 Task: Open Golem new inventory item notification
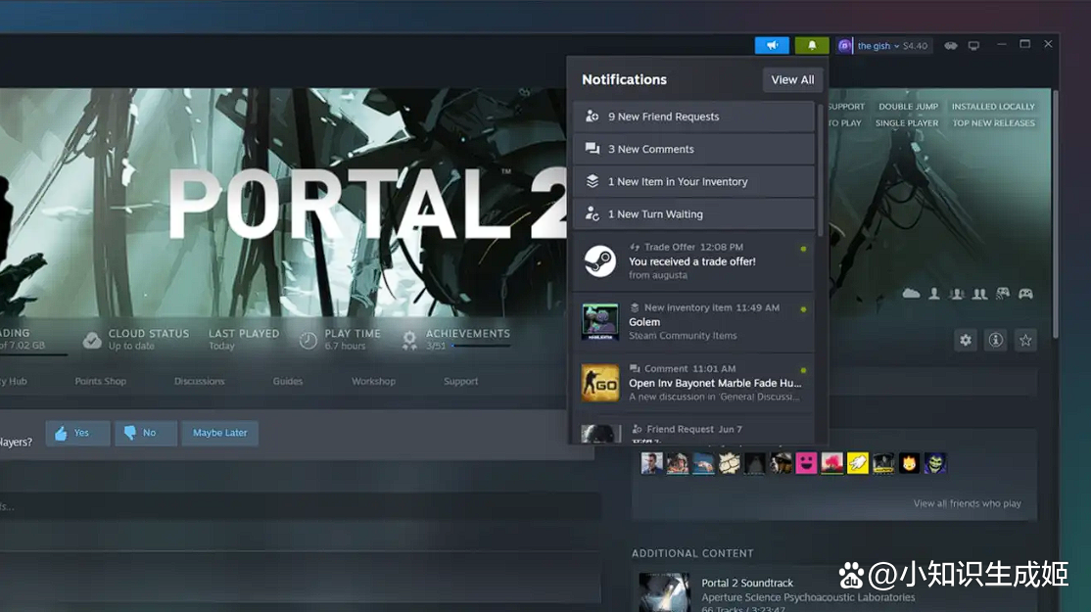693,322
